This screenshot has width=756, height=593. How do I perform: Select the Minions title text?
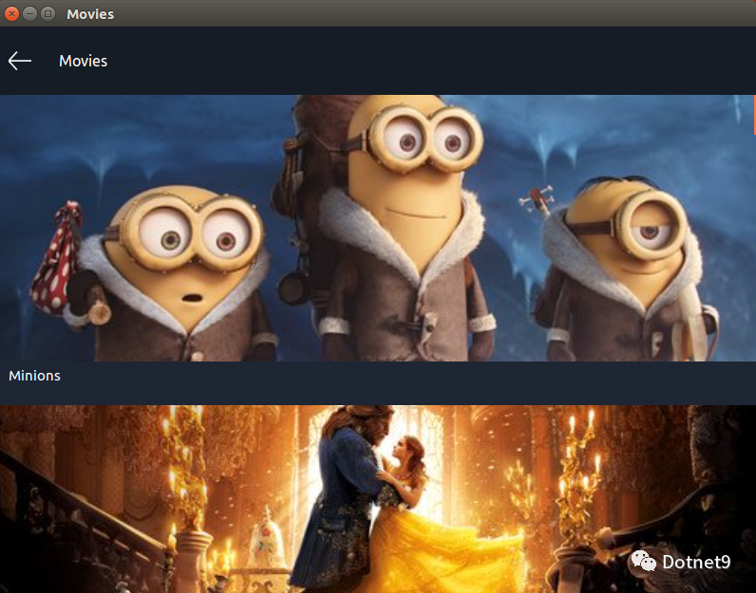(35, 376)
